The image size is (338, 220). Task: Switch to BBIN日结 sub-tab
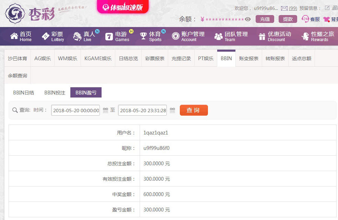point(23,93)
